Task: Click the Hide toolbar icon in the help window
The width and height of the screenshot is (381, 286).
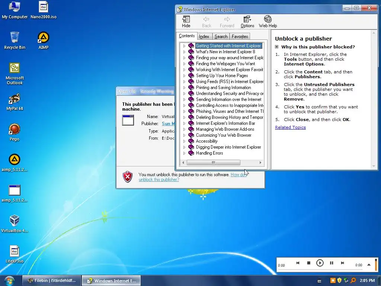Action: pyautogui.click(x=186, y=22)
